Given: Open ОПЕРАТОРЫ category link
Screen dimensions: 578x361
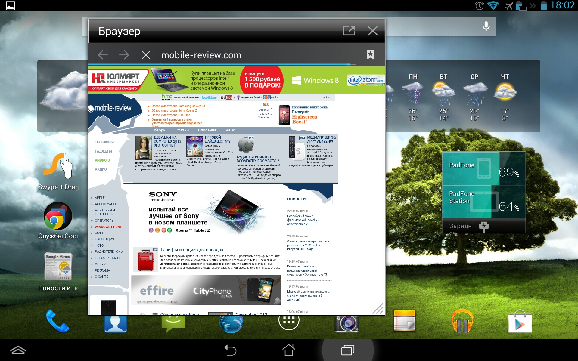Looking at the screenshot, I should (x=104, y=221).
